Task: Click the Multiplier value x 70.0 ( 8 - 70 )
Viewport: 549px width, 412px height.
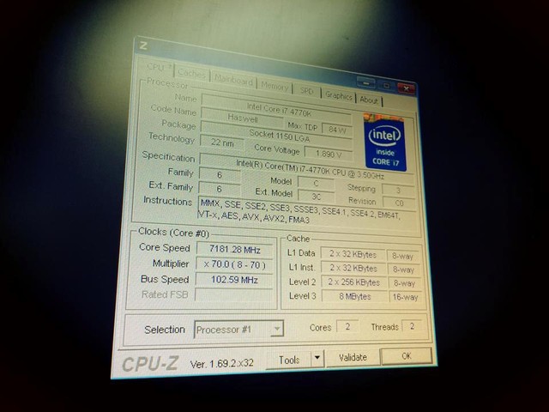Action: click(x=234, y=265)
